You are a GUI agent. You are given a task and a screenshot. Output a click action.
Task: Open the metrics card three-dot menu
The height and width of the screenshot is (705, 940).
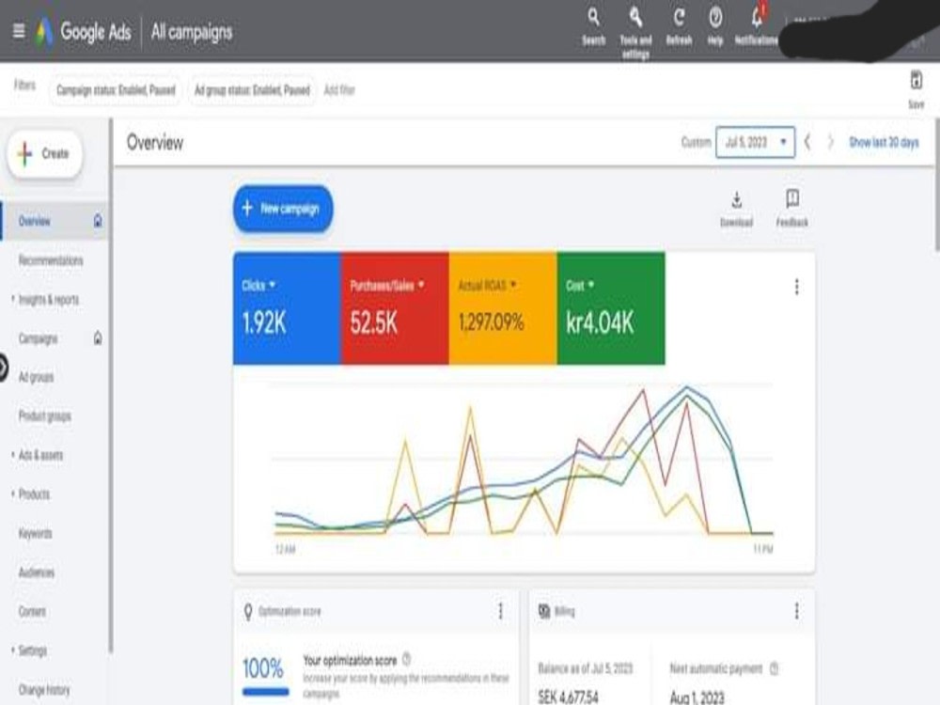797,287
